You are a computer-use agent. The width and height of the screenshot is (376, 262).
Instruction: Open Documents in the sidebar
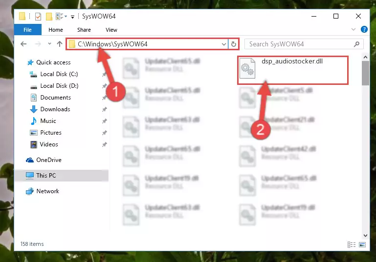[50, 98]
